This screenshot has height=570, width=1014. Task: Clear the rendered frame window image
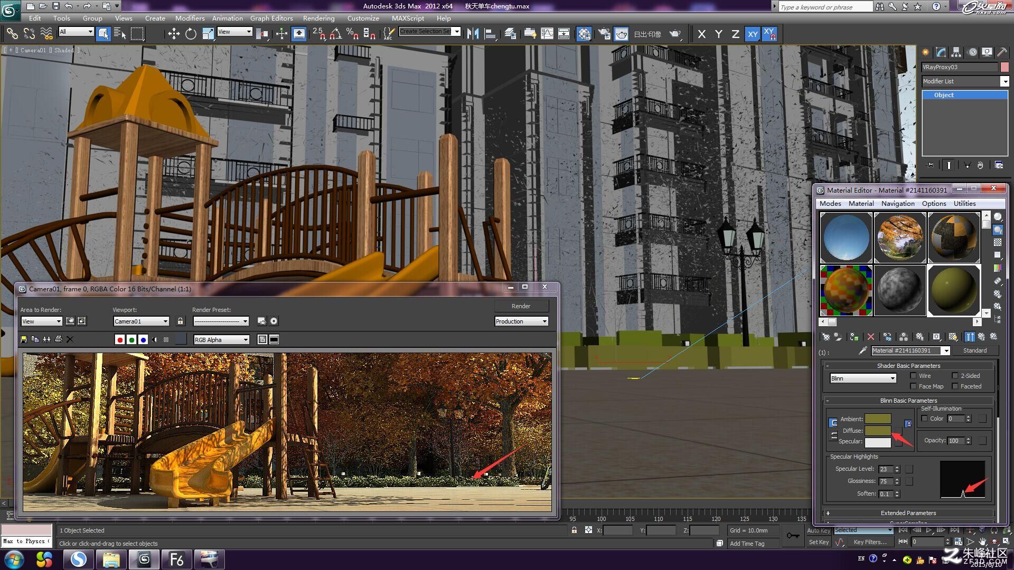click(70, 339)
